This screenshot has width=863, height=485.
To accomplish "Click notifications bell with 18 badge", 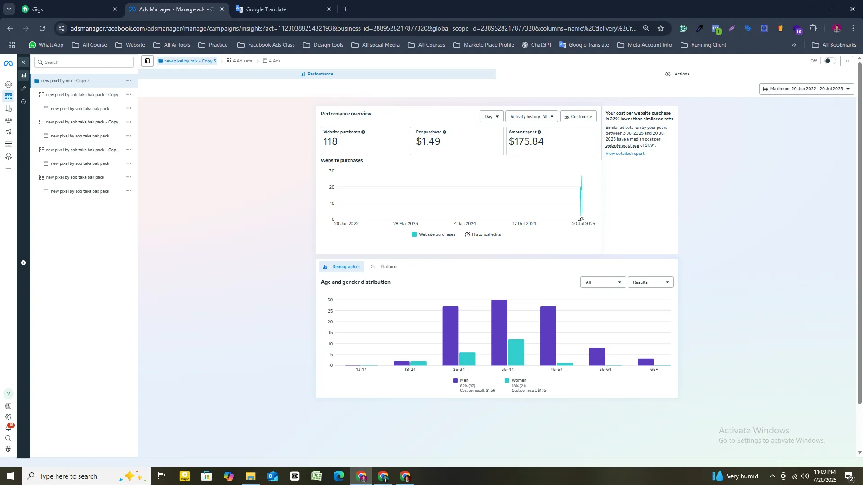I will 8,428.
